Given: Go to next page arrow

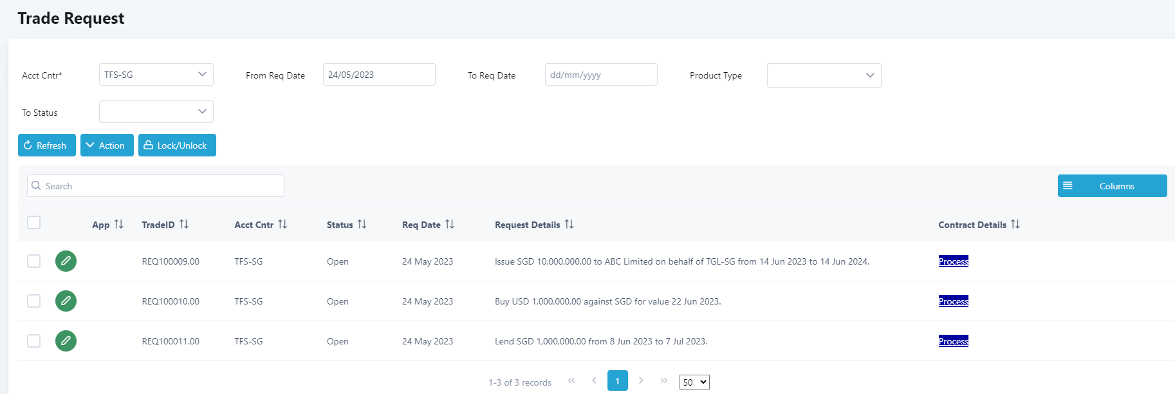Looking at the screenshot, I should tap(641, 381).
